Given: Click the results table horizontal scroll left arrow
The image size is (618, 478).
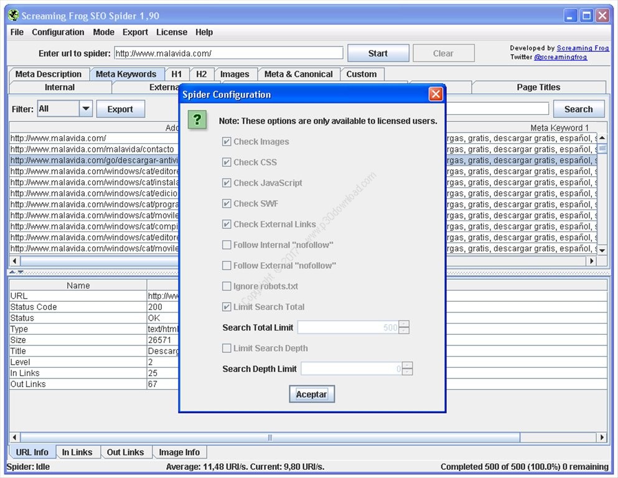Looking at the screenshot, I should coord(14,261).
